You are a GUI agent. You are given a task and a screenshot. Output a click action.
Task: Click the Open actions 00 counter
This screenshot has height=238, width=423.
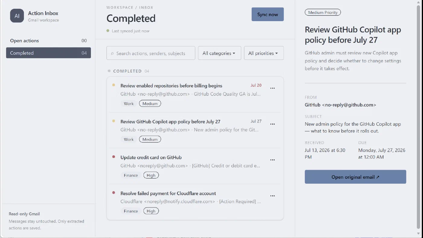84,41
